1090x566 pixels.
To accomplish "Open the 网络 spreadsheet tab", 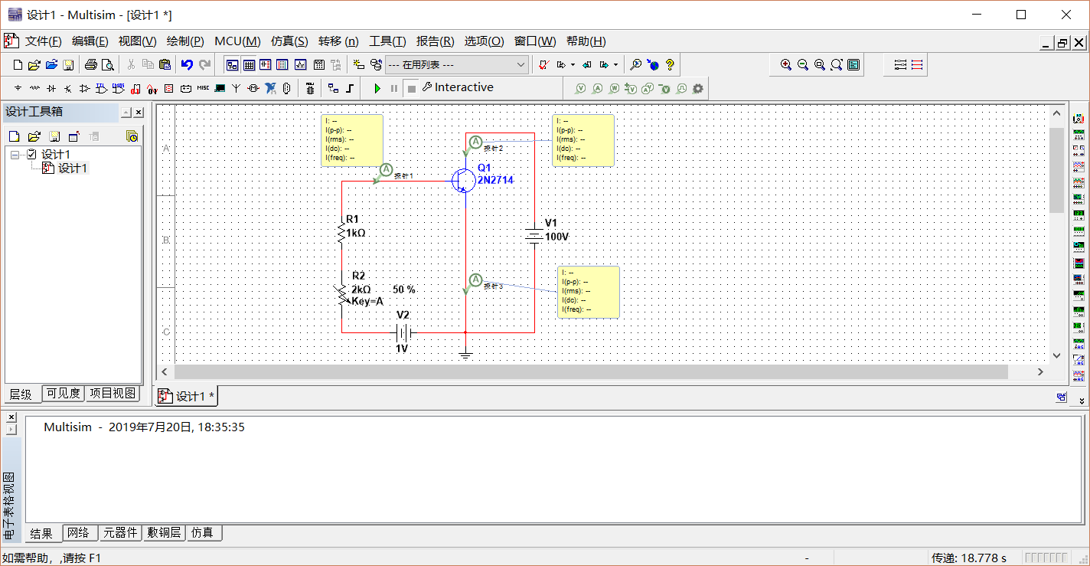I will coord(78,533).
